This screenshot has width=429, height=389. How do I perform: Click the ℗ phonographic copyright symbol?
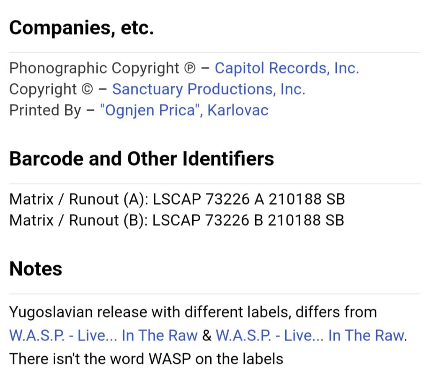pyautogui.click(x=190, y=68)
